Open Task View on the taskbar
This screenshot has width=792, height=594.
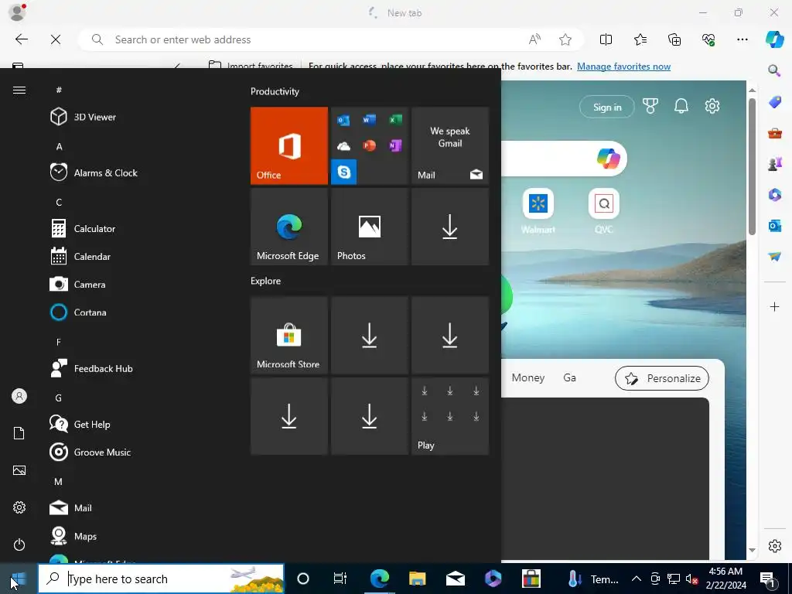point(340,579)
